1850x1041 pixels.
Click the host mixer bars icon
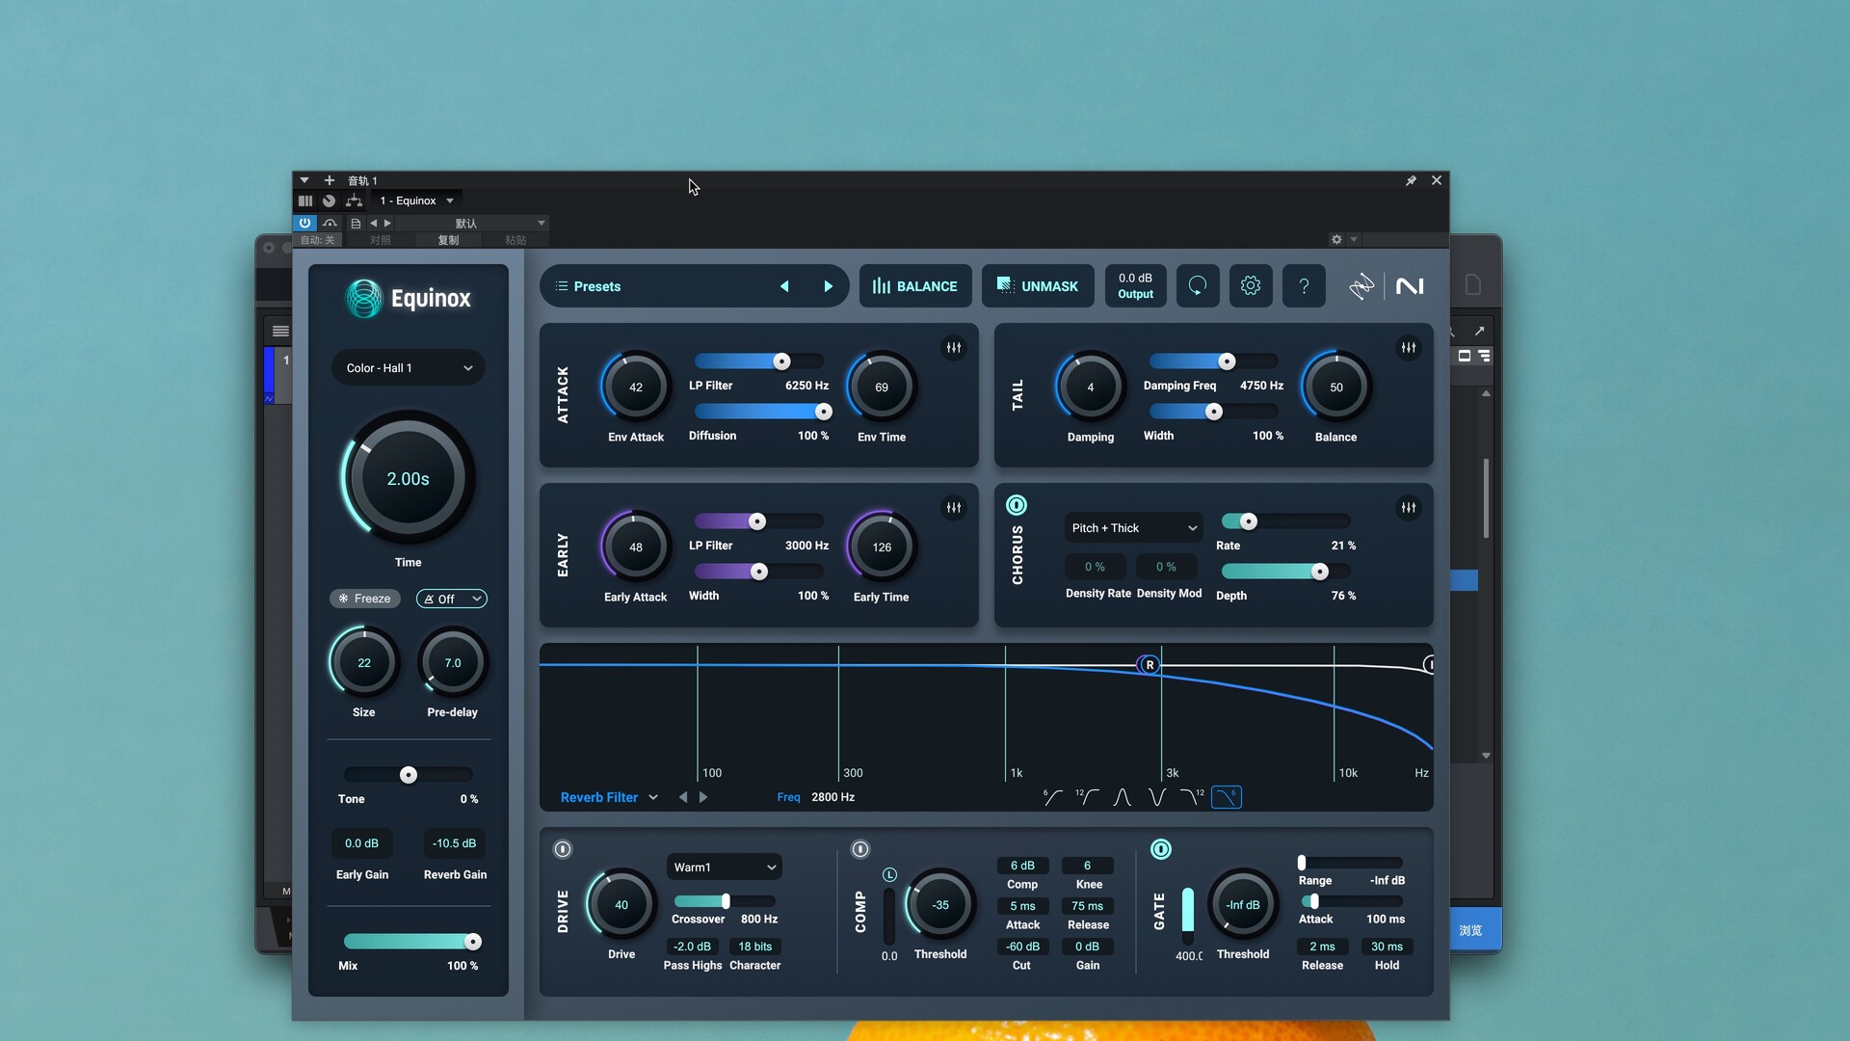[305, 201]
